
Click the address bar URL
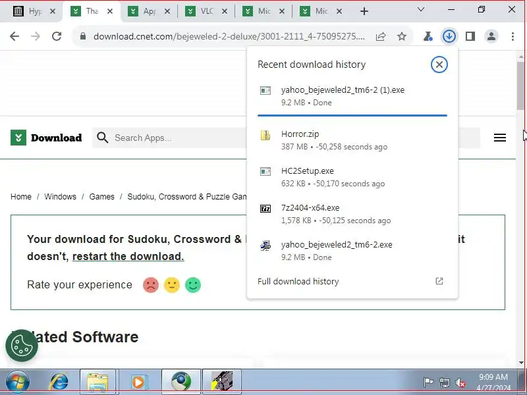[229, 36]
